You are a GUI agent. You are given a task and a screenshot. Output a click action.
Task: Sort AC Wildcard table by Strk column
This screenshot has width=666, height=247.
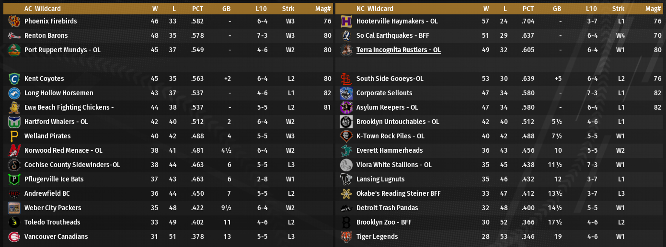click(288, 9)
